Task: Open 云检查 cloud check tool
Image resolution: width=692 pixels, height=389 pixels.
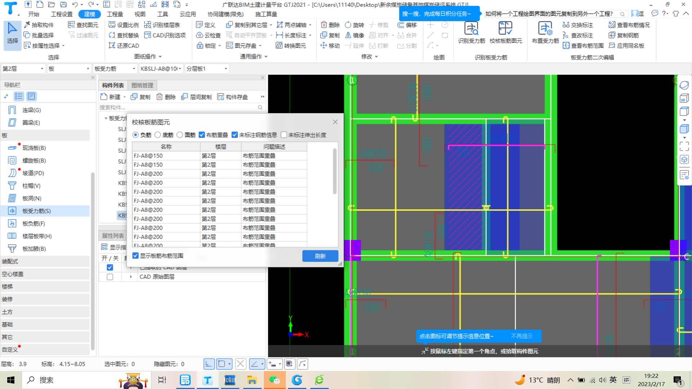Action: point(208,35)
